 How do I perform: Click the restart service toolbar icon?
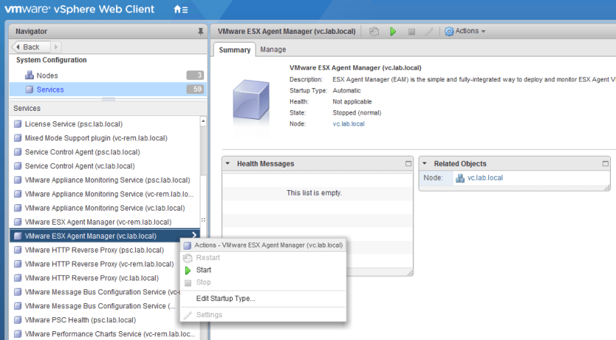pos(374,32)
